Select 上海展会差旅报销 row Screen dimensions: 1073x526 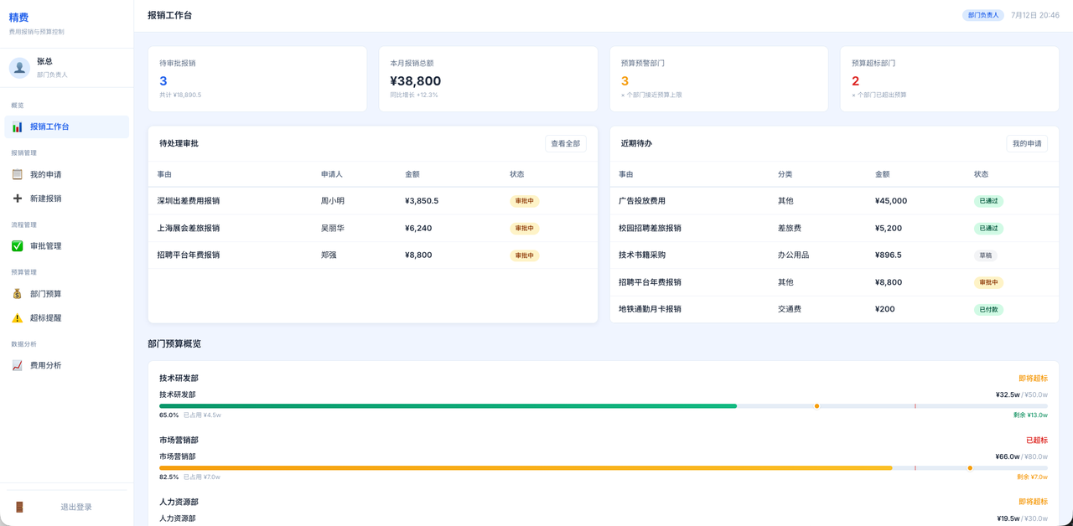click(x=373, y=228)
